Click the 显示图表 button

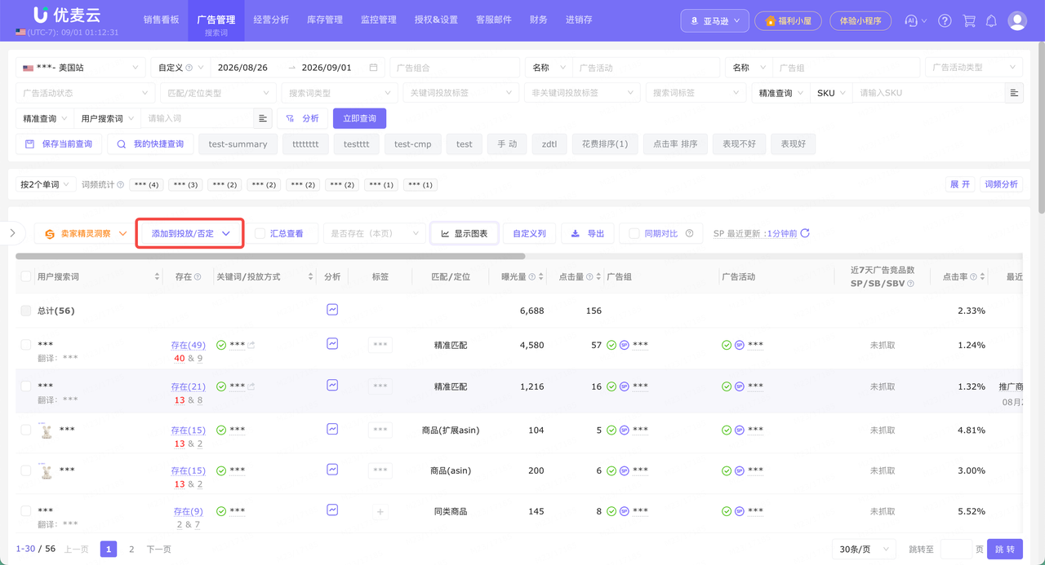464,233
